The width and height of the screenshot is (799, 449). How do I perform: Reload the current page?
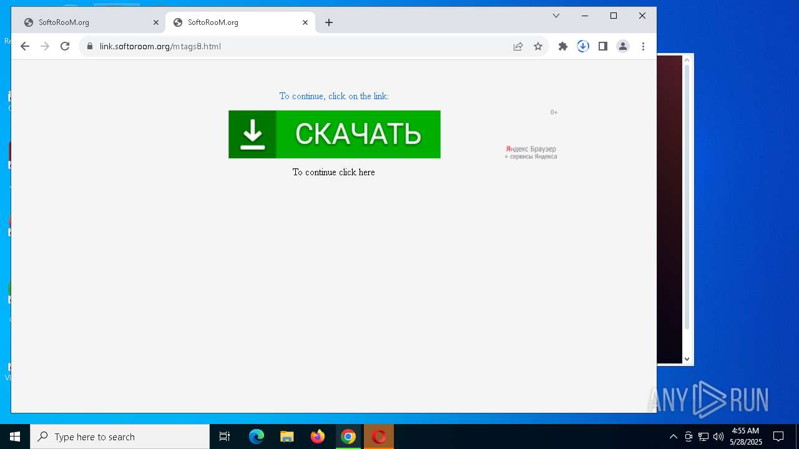pyautogui.click(x=65, y=46)
